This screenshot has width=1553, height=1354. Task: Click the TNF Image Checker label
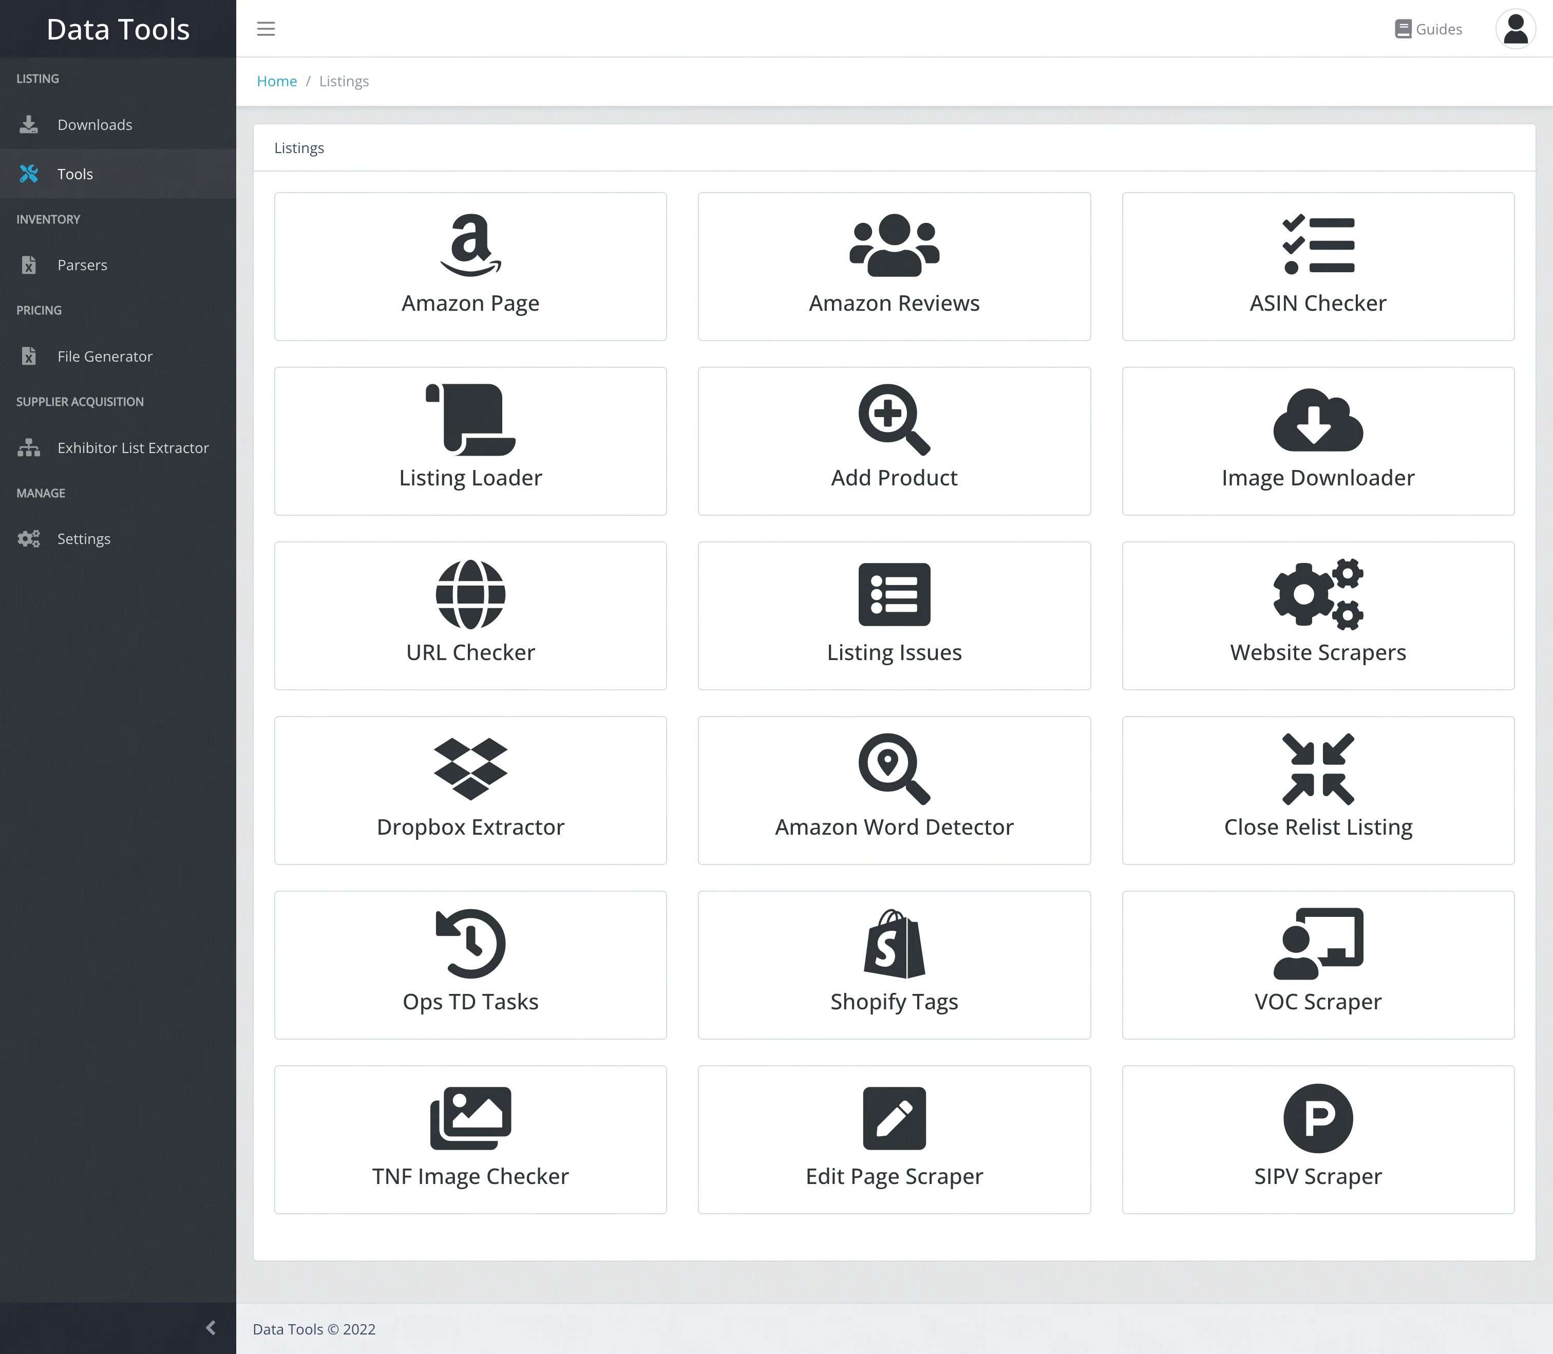(470, 1176)
